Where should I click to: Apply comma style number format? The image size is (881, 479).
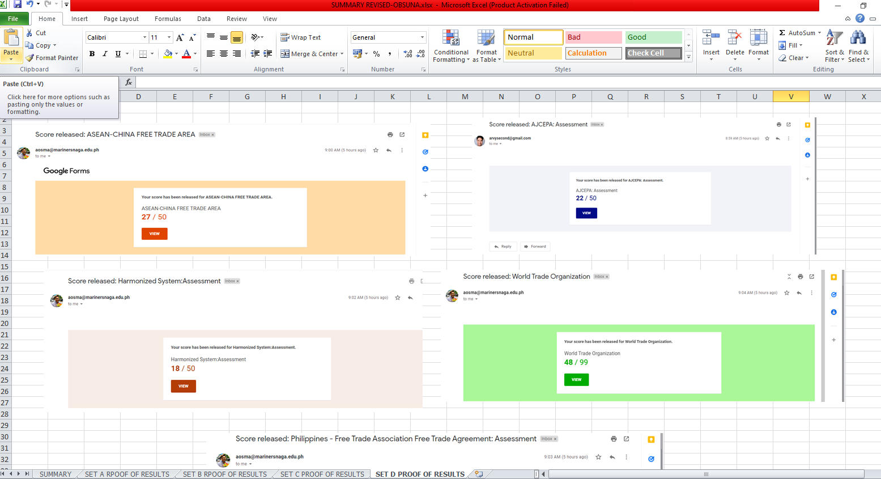[390, 54]
